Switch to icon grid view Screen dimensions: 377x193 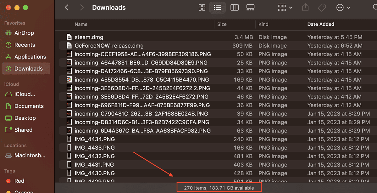point(202,7)
